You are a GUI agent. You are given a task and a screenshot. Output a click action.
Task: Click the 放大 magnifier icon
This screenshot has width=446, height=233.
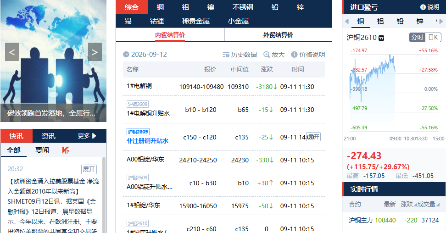pyautogui.click(x=267, y=55)
